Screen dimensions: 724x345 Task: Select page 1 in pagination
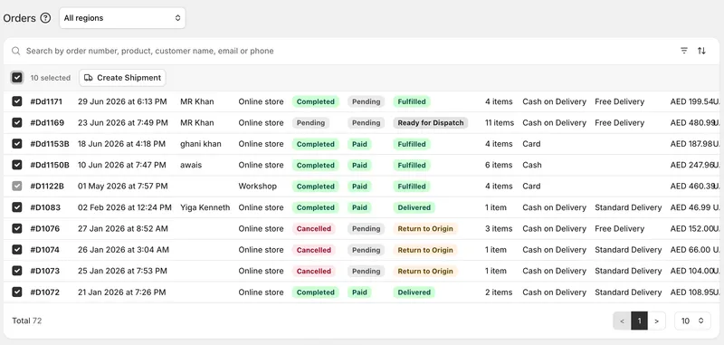pyautogui.click(x=639, y=321)
